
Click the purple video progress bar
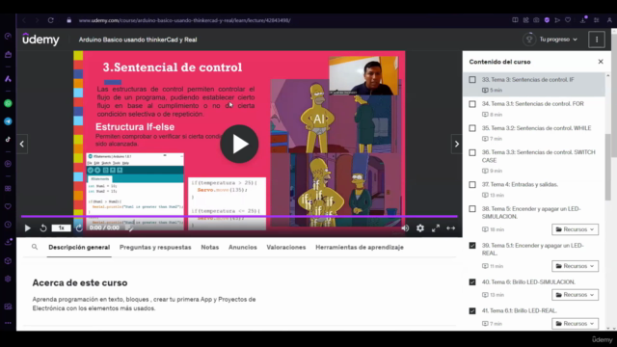click(x=239, y=216)
